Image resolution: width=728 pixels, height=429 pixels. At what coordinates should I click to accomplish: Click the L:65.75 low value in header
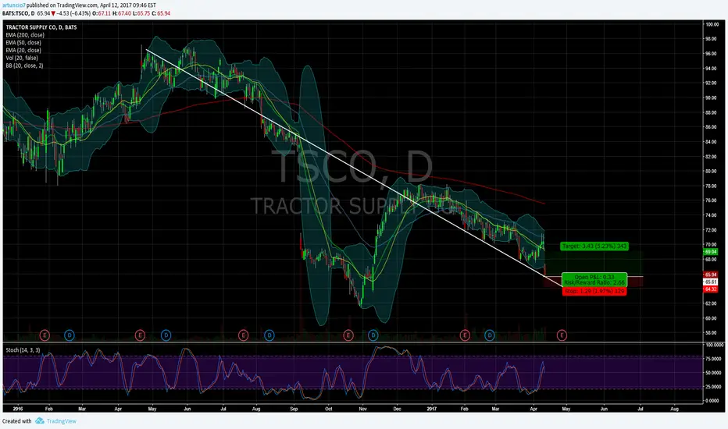(141, 13)
